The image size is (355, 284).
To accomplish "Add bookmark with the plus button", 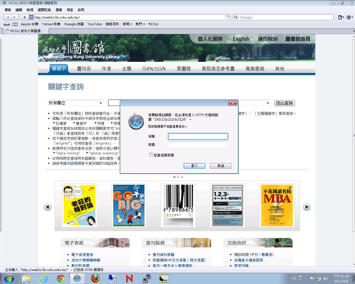I will tap(25, 17).
